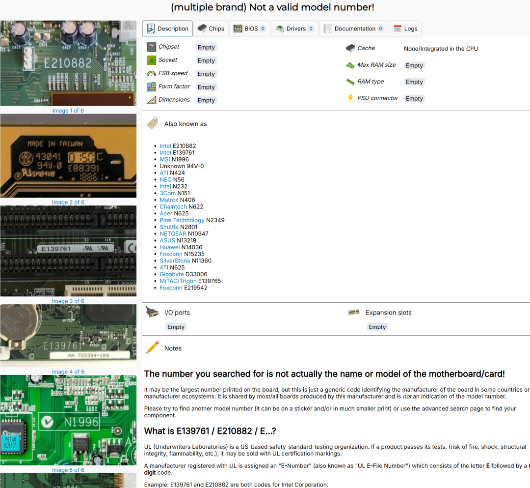The height and width of the screenshot is (488, 530).
Task: Click the Max RAM size icon
Action: pos(350,65)
